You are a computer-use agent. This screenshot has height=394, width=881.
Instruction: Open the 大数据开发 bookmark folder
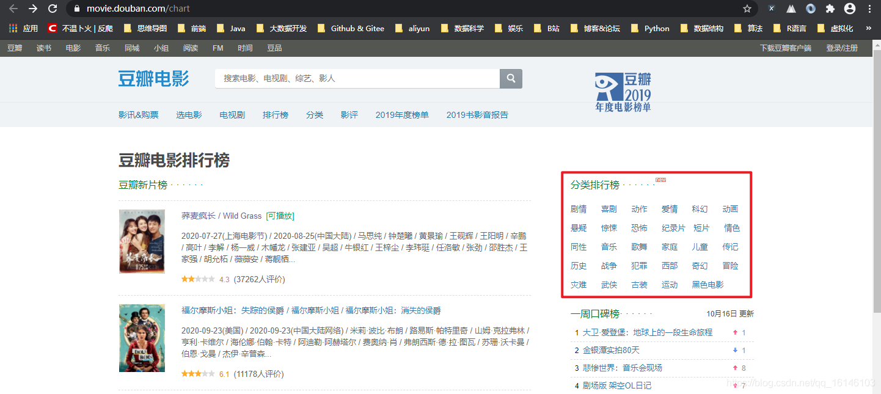coord(281,28)
